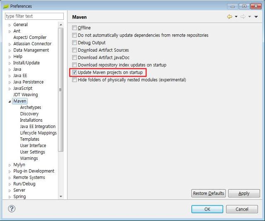Close the Preferences window

[x=256, y=6]
